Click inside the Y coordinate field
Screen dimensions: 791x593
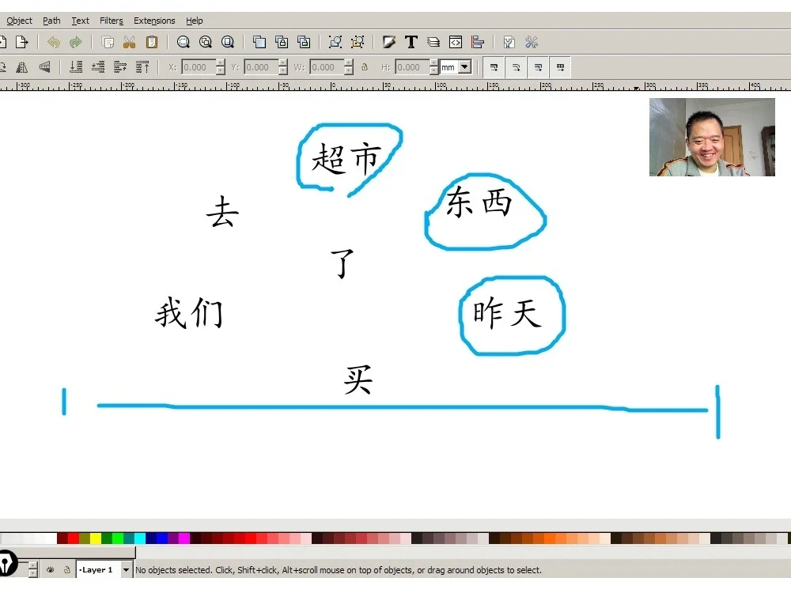[x=261, y=67]
